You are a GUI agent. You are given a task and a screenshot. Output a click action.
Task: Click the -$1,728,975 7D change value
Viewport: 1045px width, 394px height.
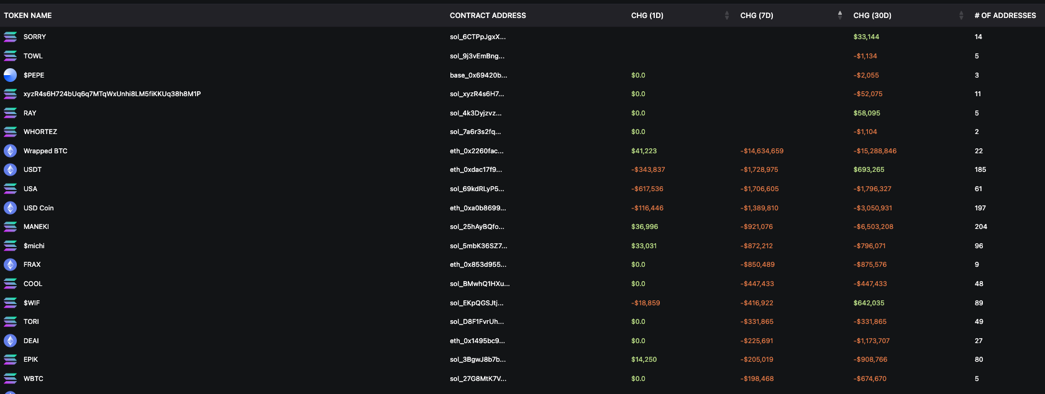point(759,170)
